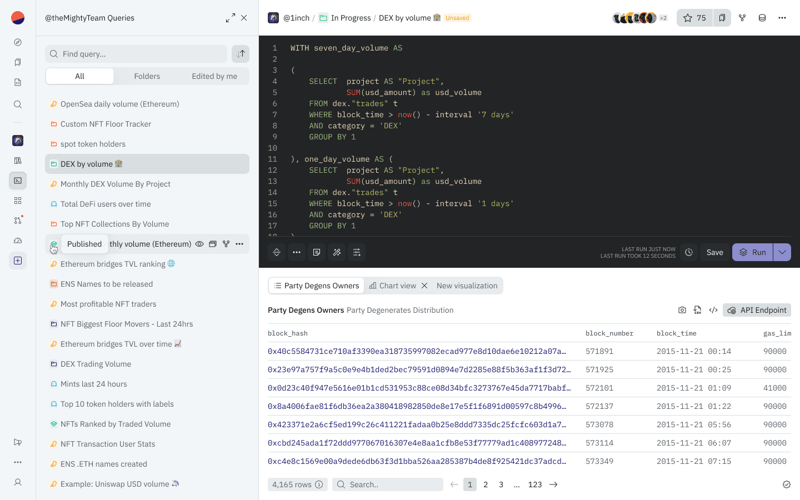Image resolution: width=800 pixels, height=500 pixels.
Task: Open the run history clock icon
Action: 689,252
